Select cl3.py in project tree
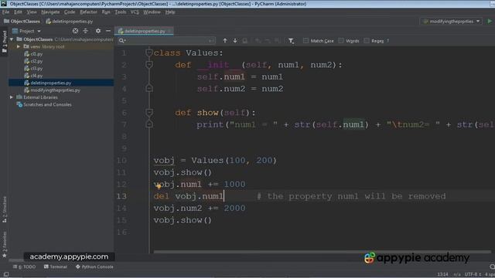 [36, 69]
